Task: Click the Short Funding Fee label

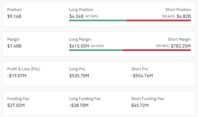Action: coord(148,99)
